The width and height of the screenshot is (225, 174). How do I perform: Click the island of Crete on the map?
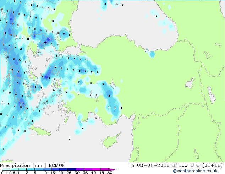tap(41, 131)
